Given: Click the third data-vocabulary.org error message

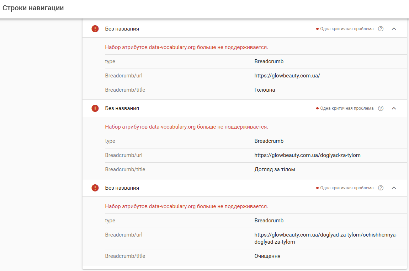Looking at the screenshot, I should click(x=186, y=206).
